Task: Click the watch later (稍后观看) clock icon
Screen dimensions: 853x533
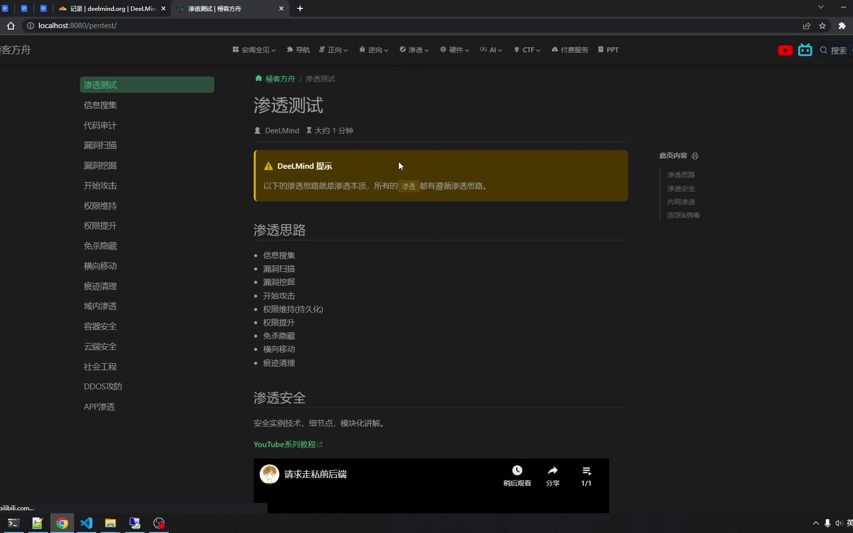Action: 517,470
